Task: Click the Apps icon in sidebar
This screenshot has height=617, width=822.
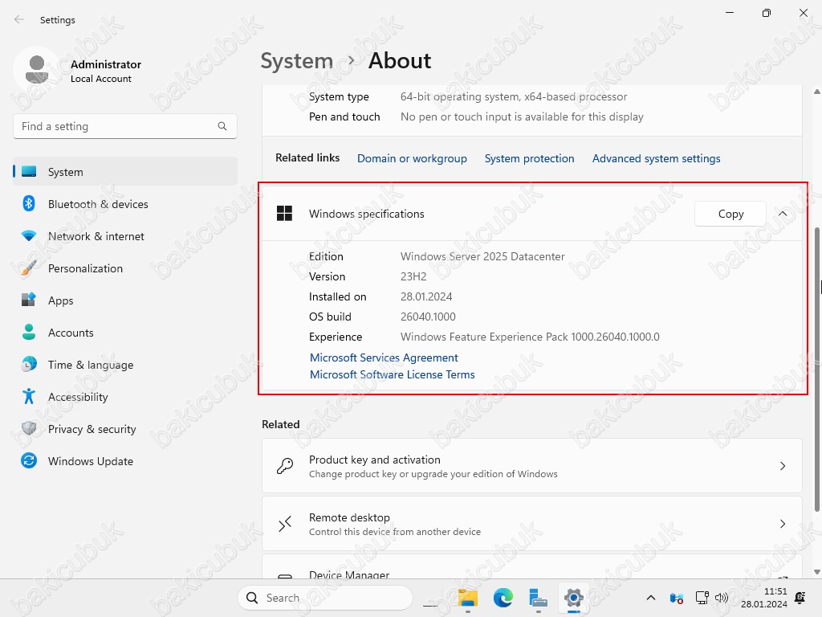Action: (29, 300)
